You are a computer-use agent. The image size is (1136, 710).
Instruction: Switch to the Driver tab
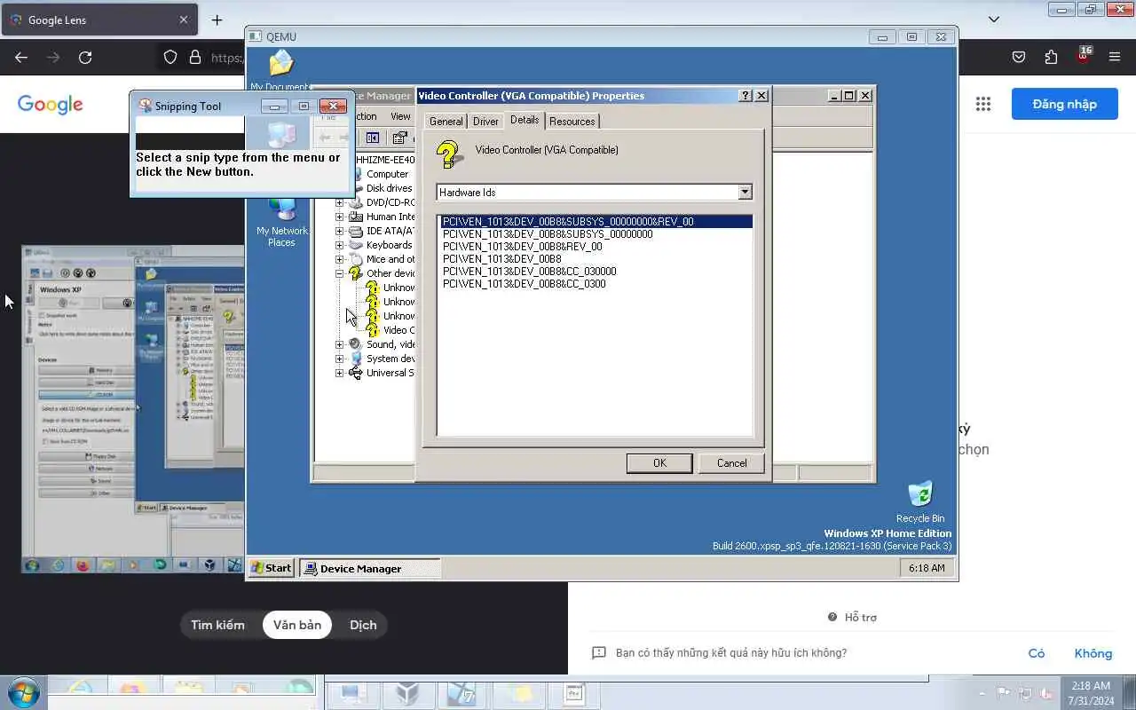(x=485, y=122)
